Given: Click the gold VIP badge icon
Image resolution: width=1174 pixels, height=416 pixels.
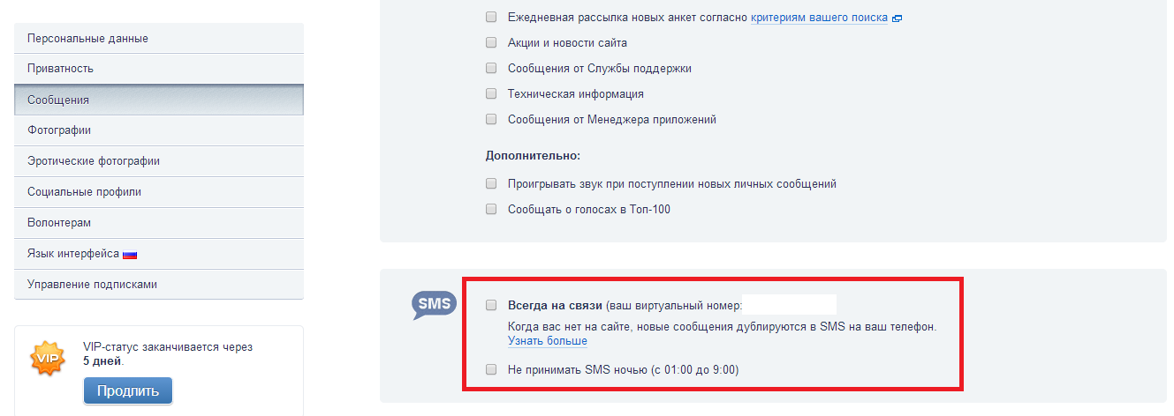Looking at the screenshot, I should click(48, 357).
